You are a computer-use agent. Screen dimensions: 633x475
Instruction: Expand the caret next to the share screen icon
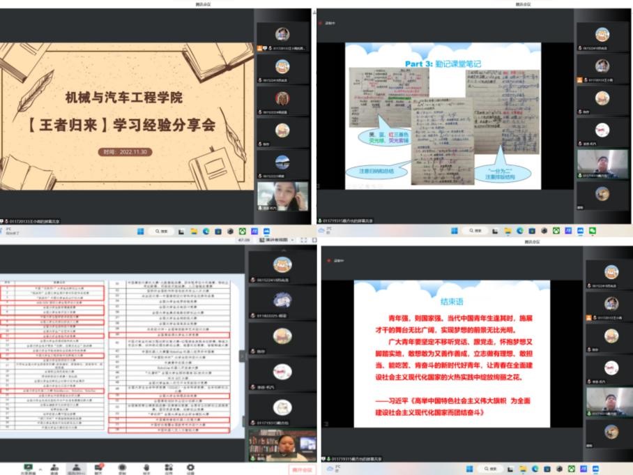click(x=40, y=467)
